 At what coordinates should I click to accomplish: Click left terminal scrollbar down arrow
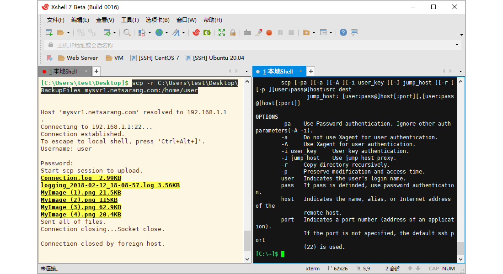(247, 259)
